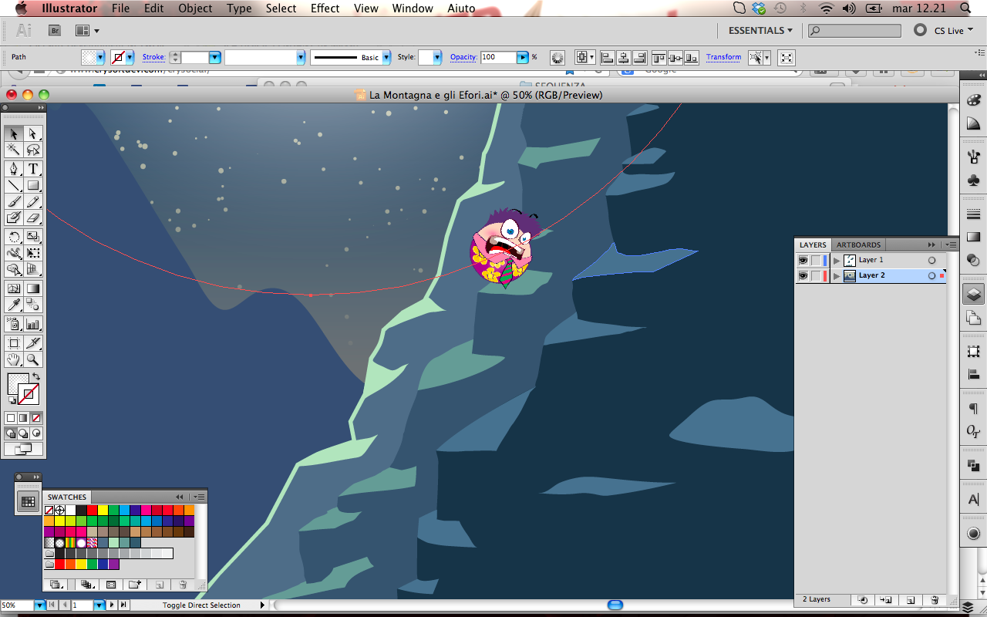987x617 pixels.
Task: Select the Eraser tool
Action: tap(33, 217)
